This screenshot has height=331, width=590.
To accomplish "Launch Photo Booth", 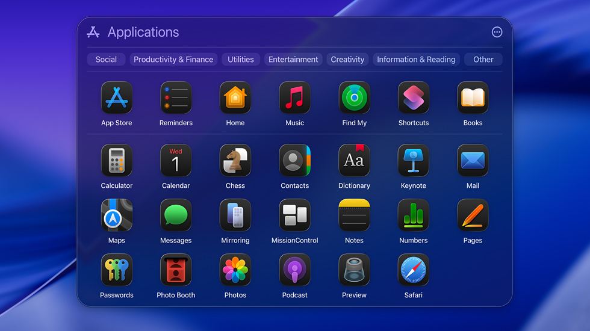I will pos(176,270).
